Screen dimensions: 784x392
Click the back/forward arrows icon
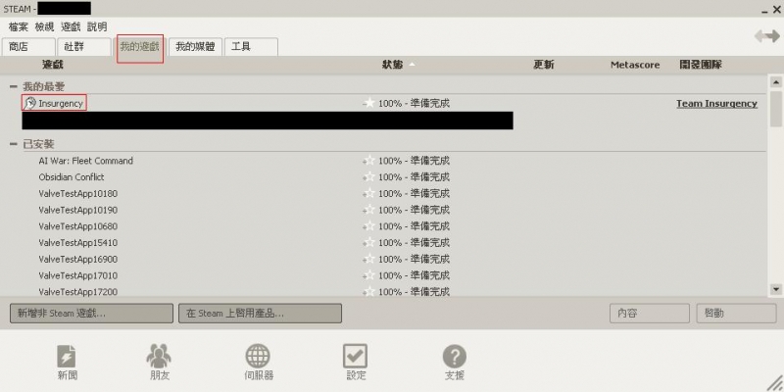(x=767, y=36)
